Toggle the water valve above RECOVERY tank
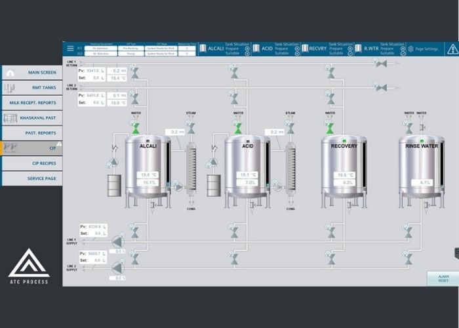Viewport: 459px width, 328px height. coord(330,129)
